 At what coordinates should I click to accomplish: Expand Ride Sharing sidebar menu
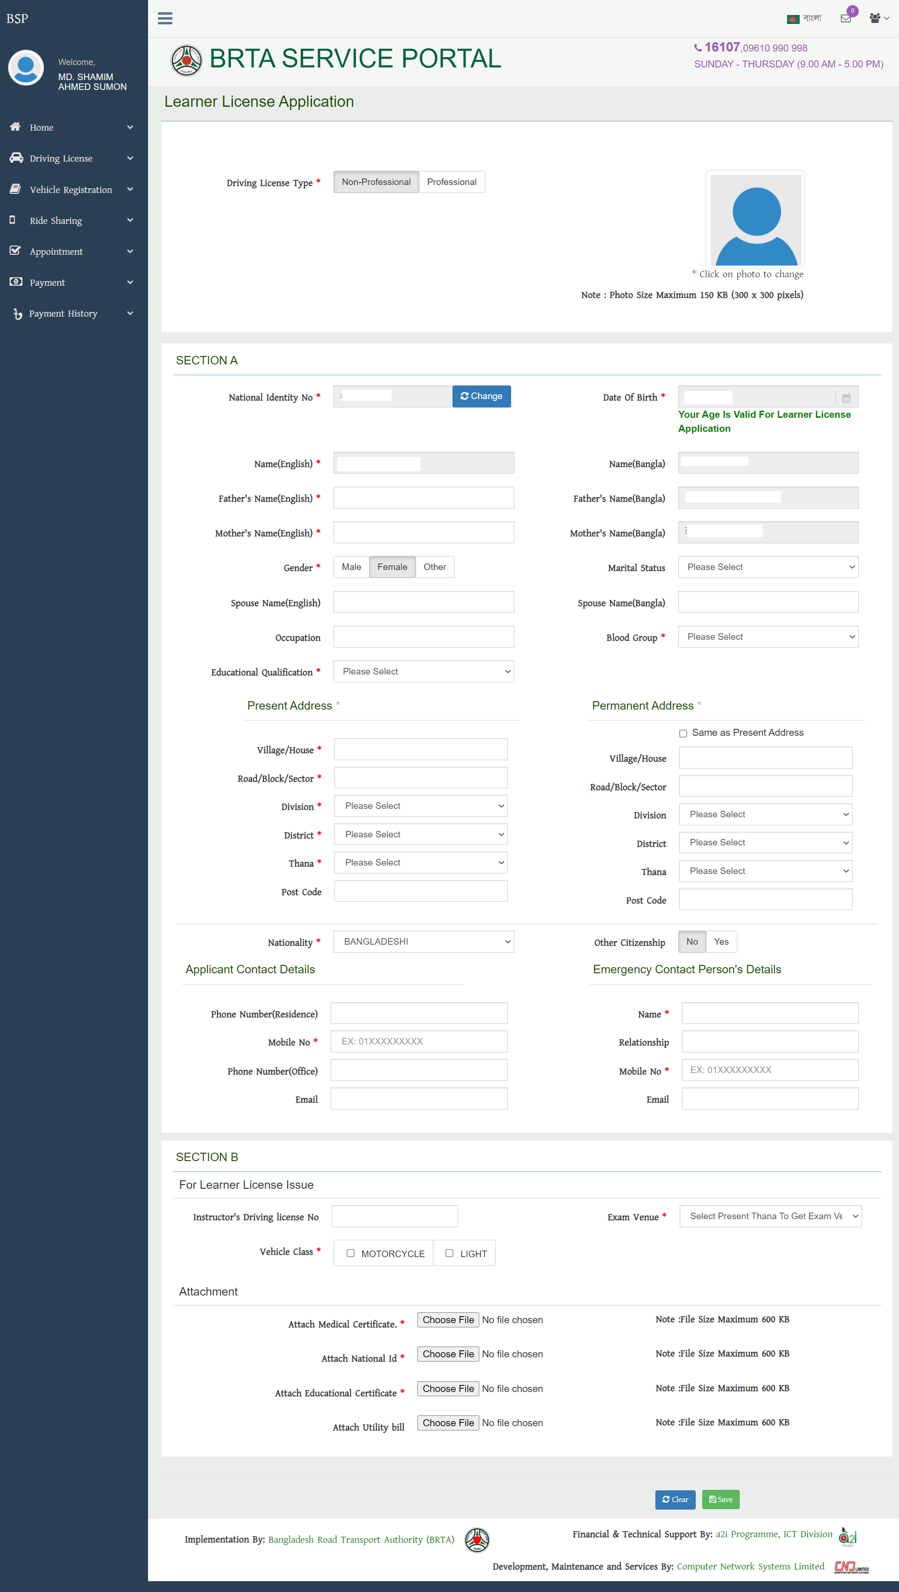click(130, 220)
